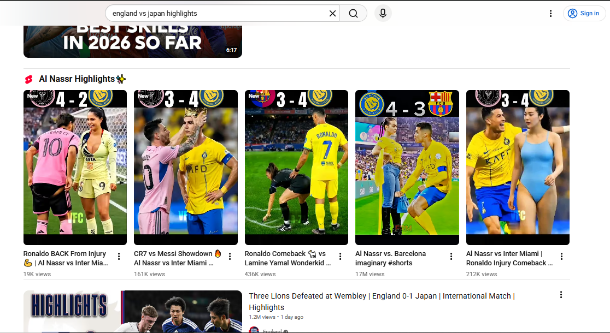
Task: Open options on the Ronaldo Comeback short
Action: tap(340, 256)
